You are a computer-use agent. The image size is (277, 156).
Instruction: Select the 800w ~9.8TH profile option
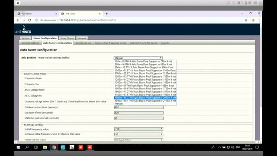click(x=145, y=65)
